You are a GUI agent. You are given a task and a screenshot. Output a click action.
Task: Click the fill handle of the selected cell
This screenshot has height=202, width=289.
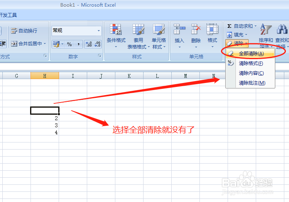click(59, 114)
